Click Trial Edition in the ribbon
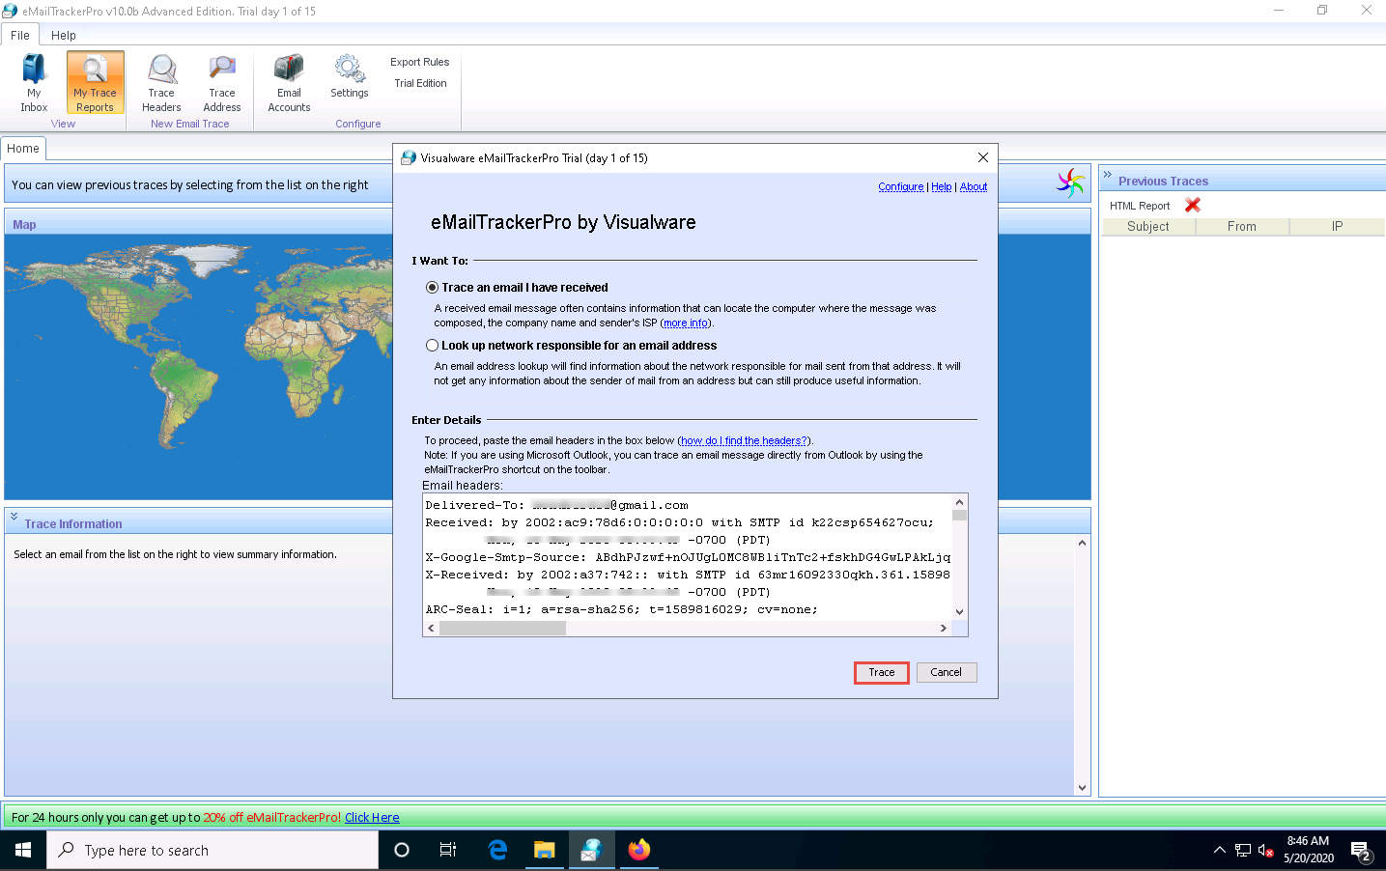 click(x=420, y=83)
